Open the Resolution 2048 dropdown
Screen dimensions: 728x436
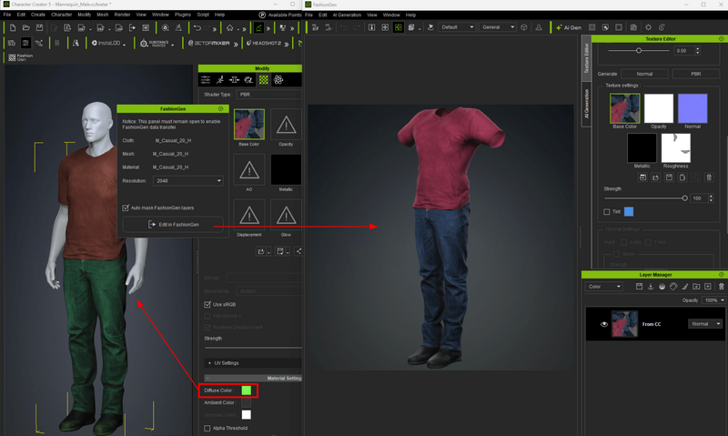pyautogui.click(x=187, y=180)
